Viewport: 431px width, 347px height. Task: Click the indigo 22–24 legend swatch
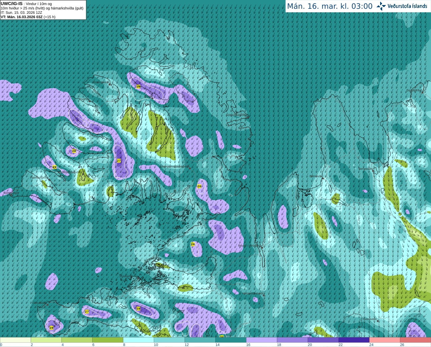354,340
